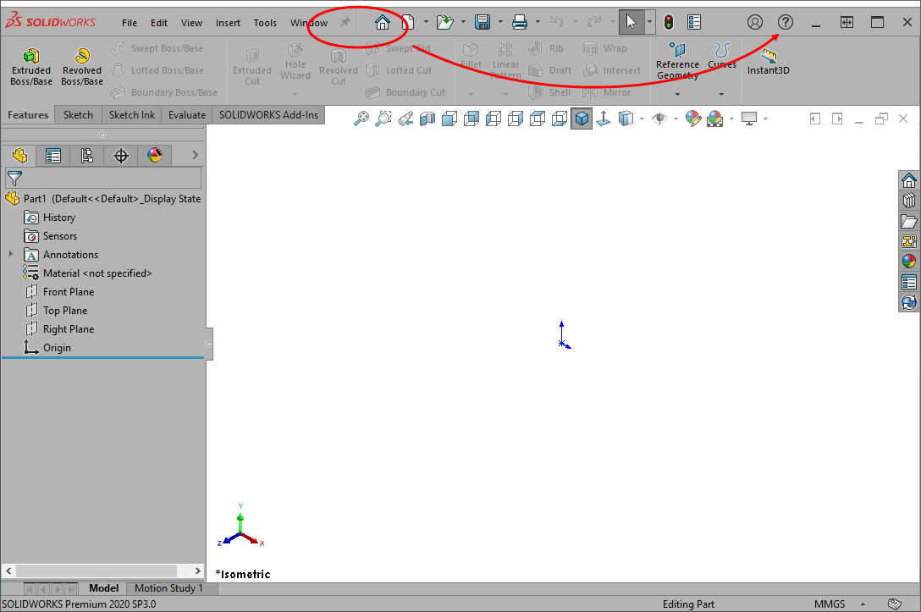Switch to the Sketch tab
921x612 pixels.
(78, 115)
